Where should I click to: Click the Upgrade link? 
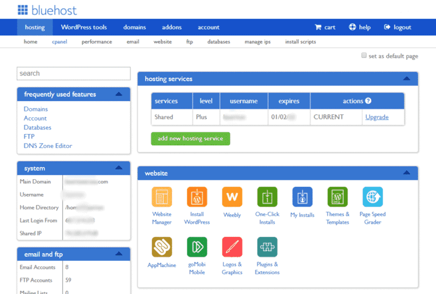[377, 117]
